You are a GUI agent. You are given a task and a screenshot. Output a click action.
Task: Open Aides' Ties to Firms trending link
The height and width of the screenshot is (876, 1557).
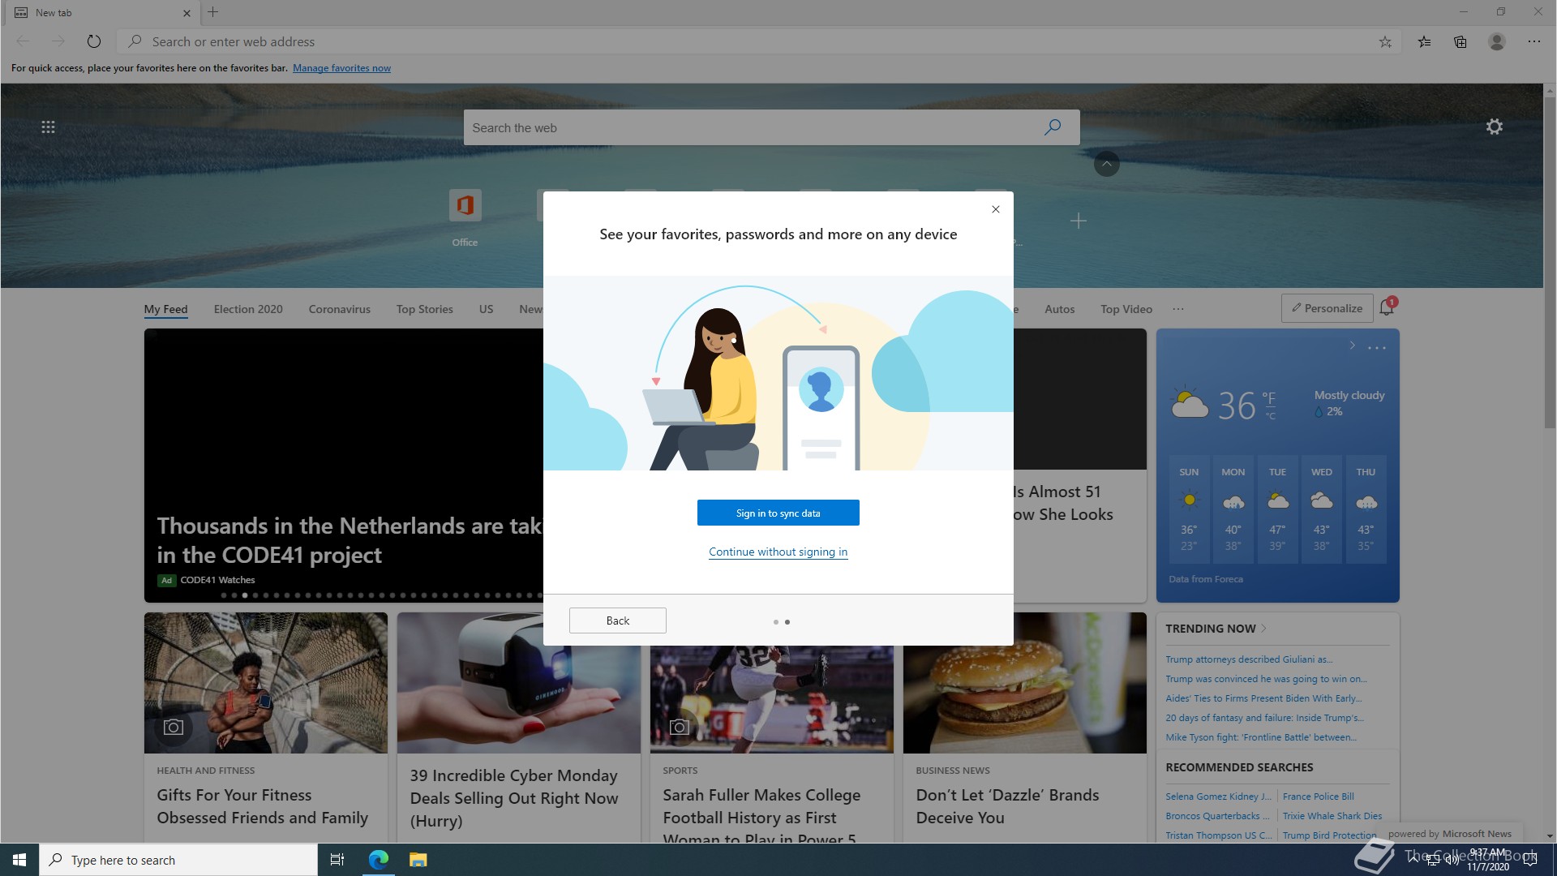[x=1263, y=698]
